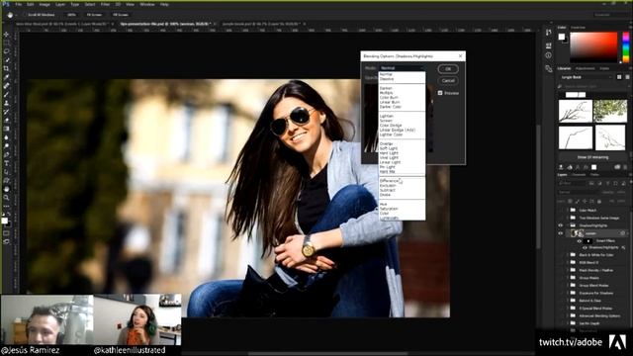Pick a red in the color field
633x356 pixels.
pyautogui.click(x=593, y=47)
